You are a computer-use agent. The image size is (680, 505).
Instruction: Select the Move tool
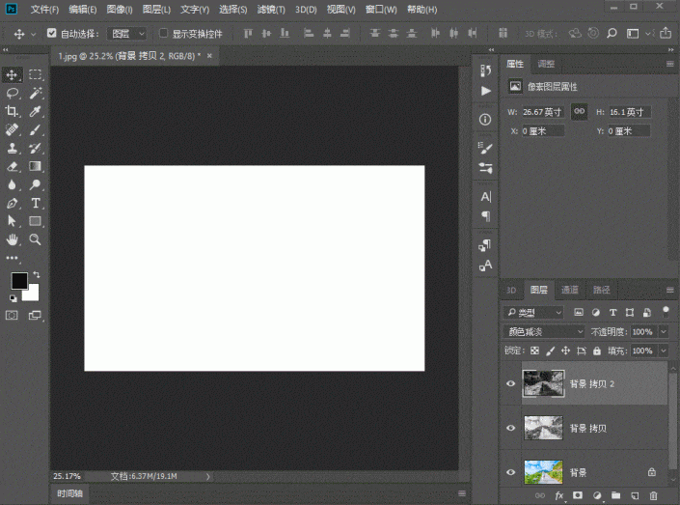13,74
